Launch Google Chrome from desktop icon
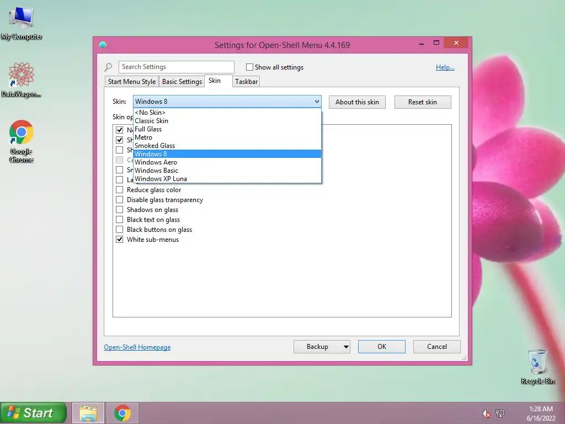565x424 pixels. tap(22, 141)
